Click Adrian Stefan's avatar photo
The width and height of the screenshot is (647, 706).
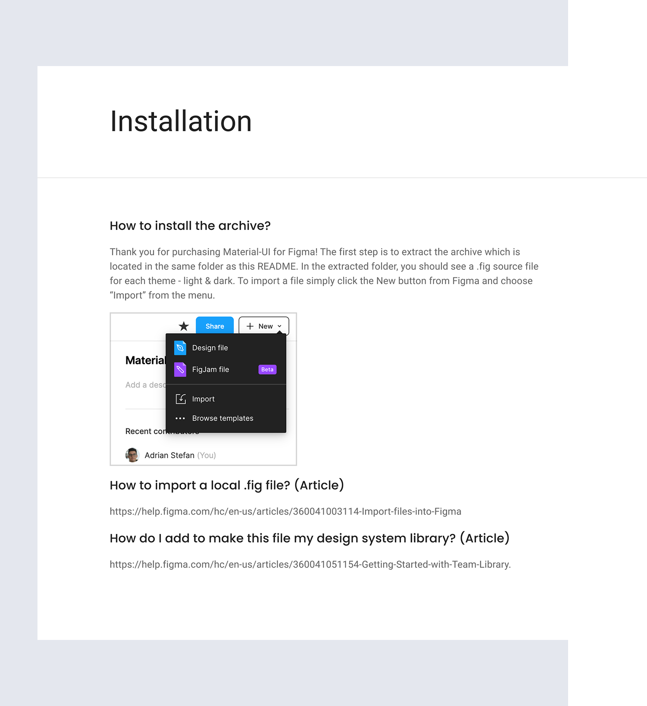132,455
